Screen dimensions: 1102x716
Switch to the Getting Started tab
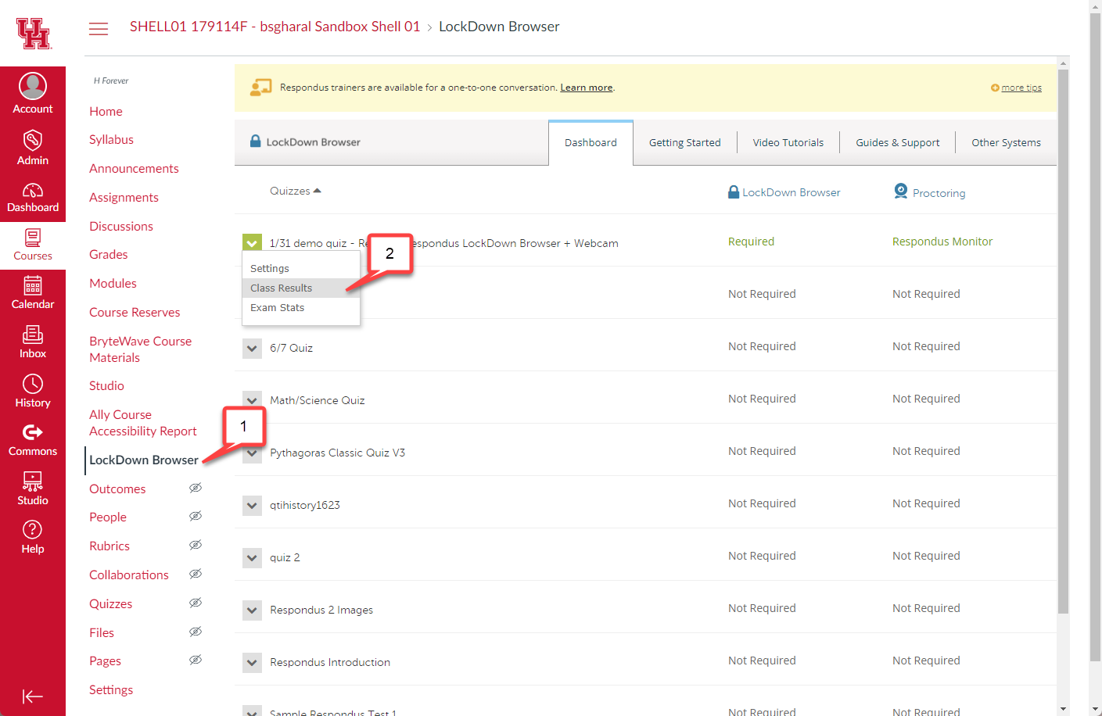click(x=685, y=142)
